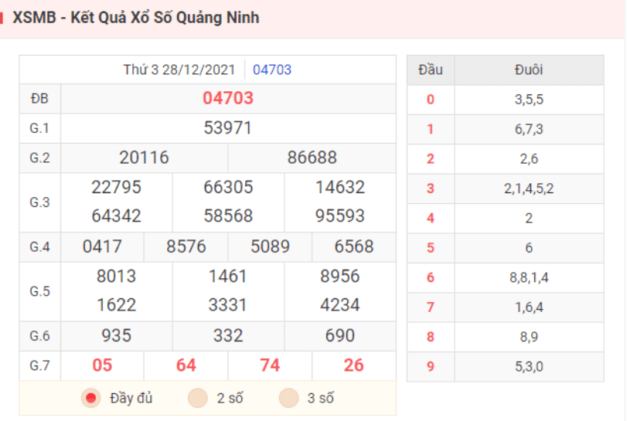
Task: Click the Đầu column header
Action: 431,70
